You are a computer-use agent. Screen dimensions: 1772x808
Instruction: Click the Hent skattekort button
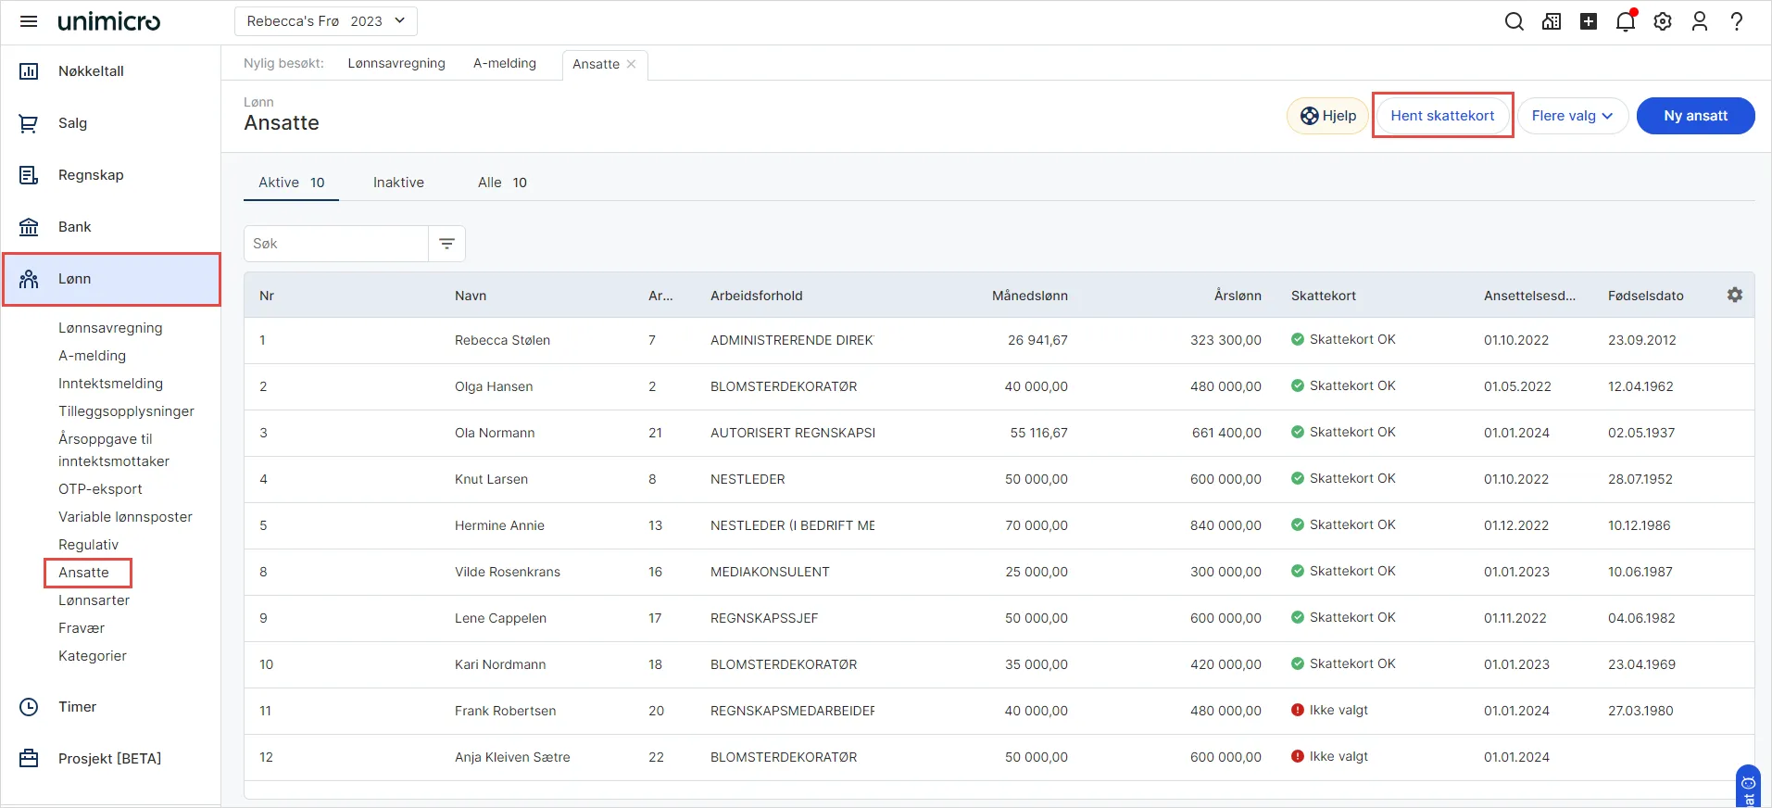pyautogui.click(x=1441, y=116)
